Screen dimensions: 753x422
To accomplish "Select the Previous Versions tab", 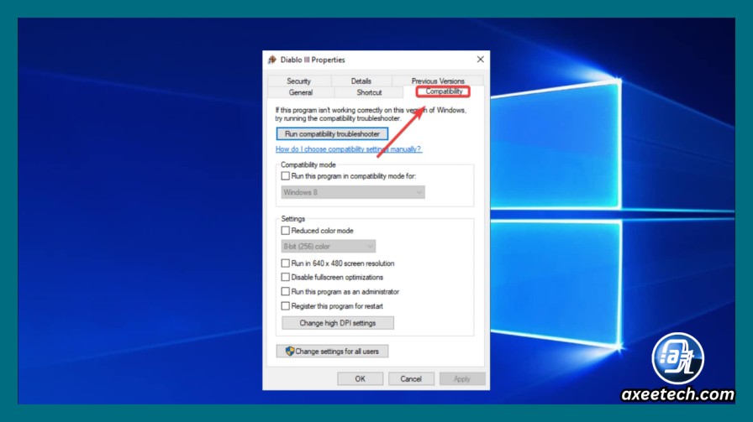I will (x=438, y=81).
